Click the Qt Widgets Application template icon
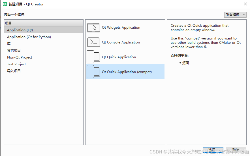 coord(93,28)
